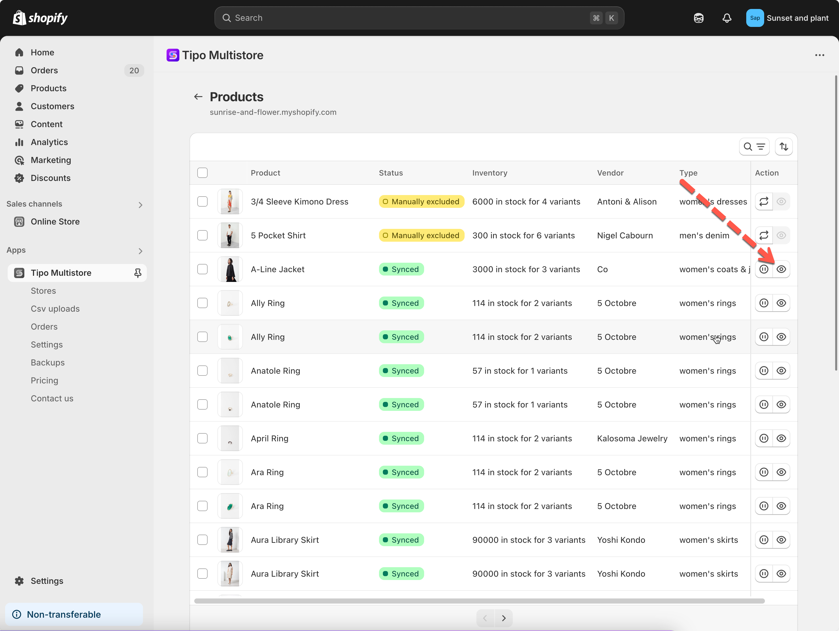
Task: Re-sync the 3/4 Sleeve Kimono Dress
Action: (x=763, y=201)
